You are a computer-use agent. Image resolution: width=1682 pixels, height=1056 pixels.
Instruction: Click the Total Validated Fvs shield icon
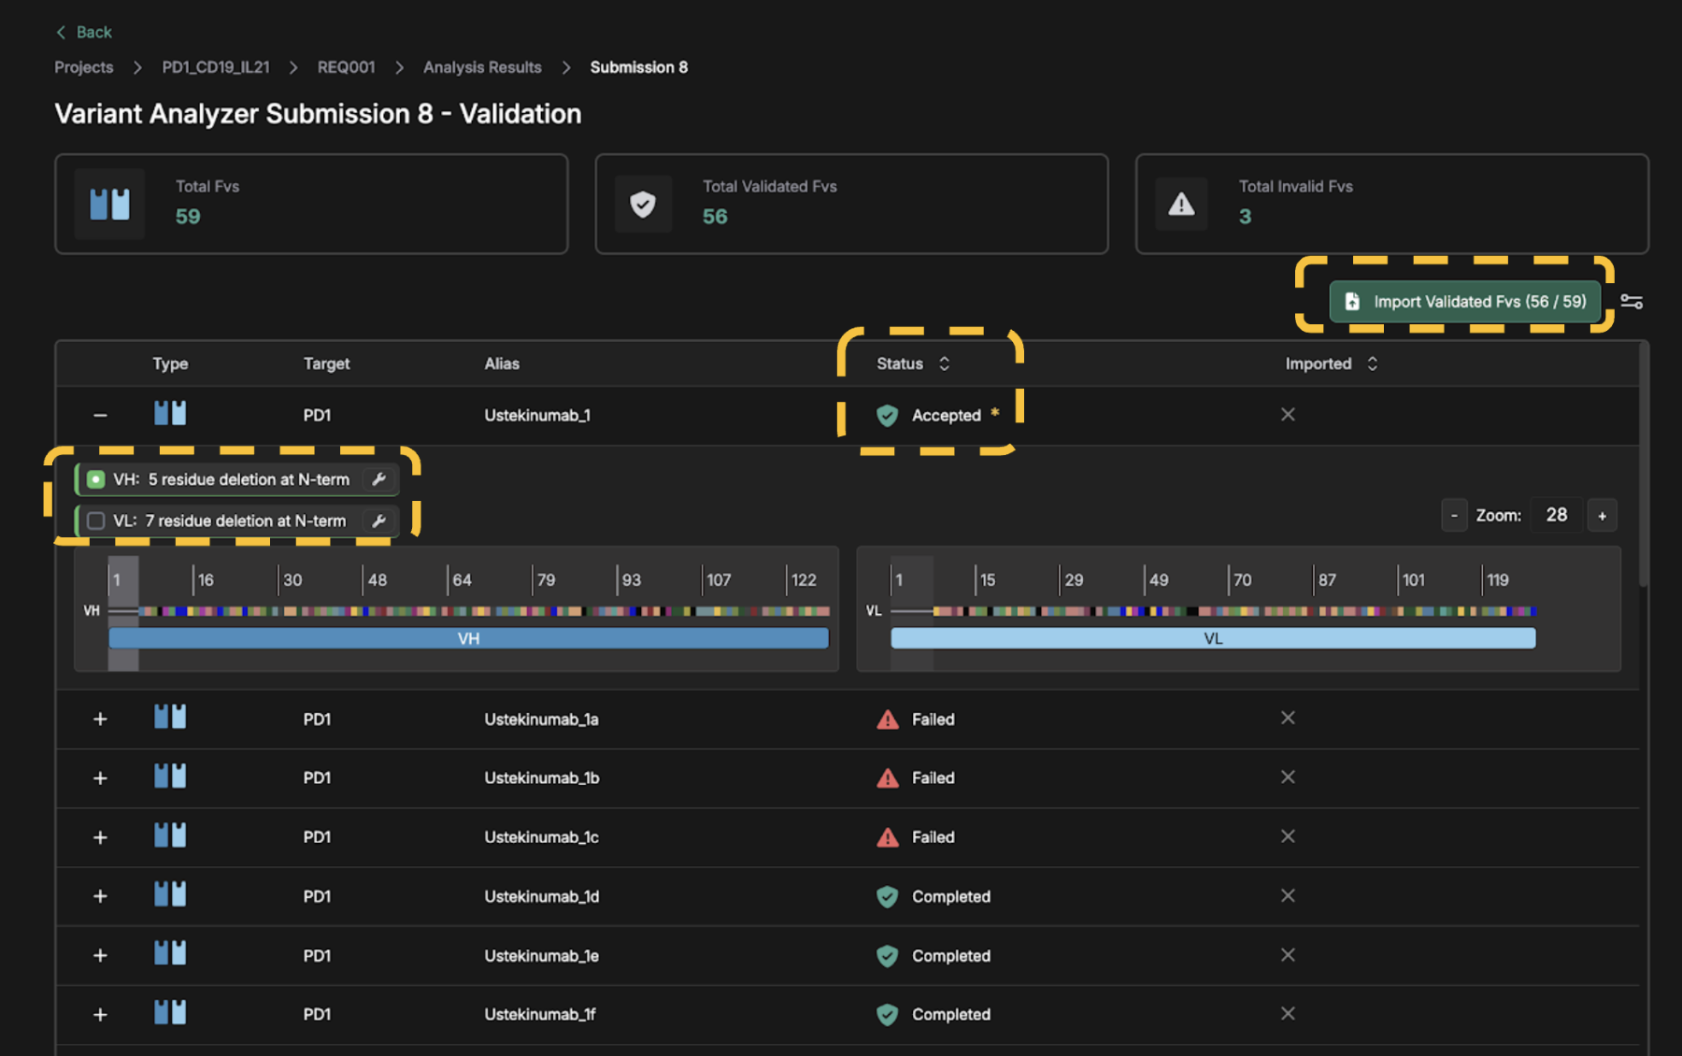coord(643,204)
